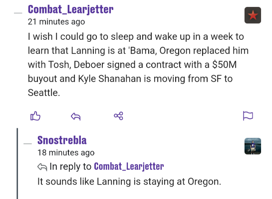Click the small reply arrow before 'In reply to'
Viewport: 272px width, 199px height.
click(x=42, y=167)
